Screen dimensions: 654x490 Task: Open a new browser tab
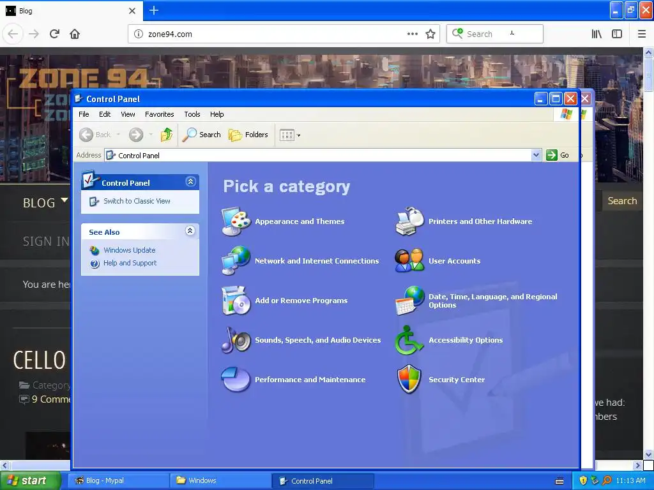tap(153, 10)
